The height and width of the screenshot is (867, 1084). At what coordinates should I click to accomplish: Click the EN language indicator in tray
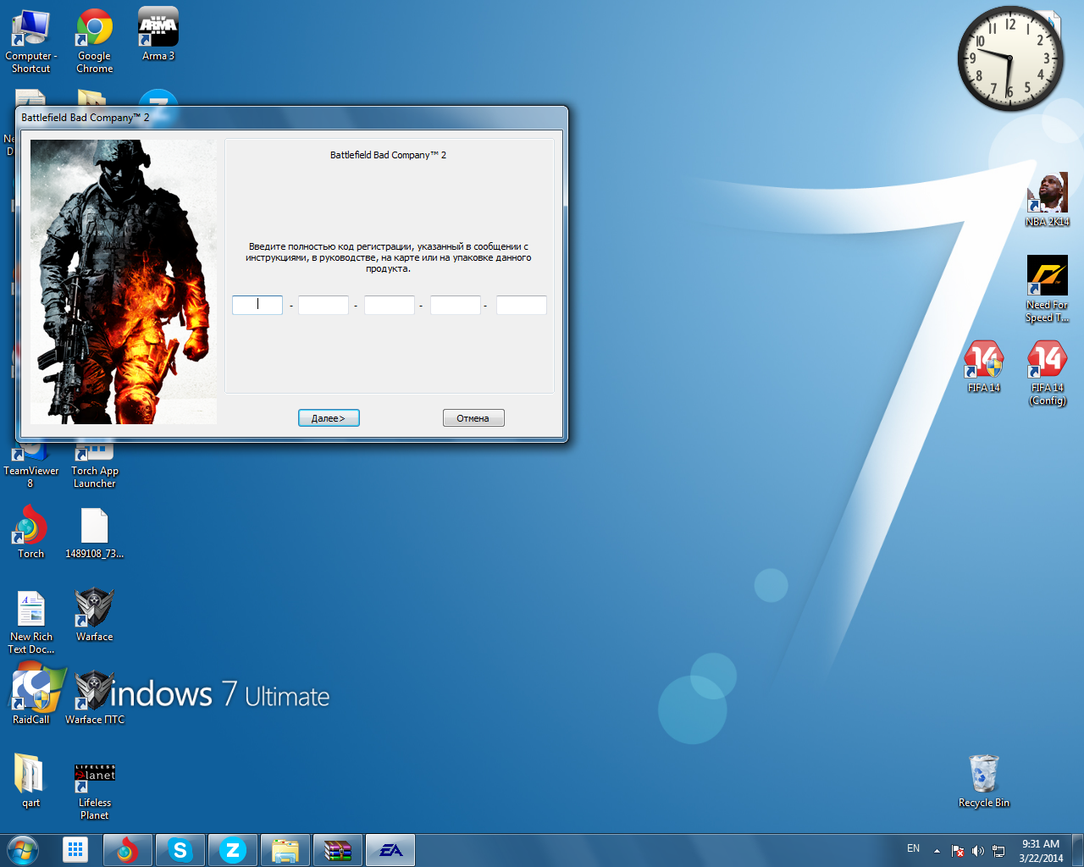913,848
